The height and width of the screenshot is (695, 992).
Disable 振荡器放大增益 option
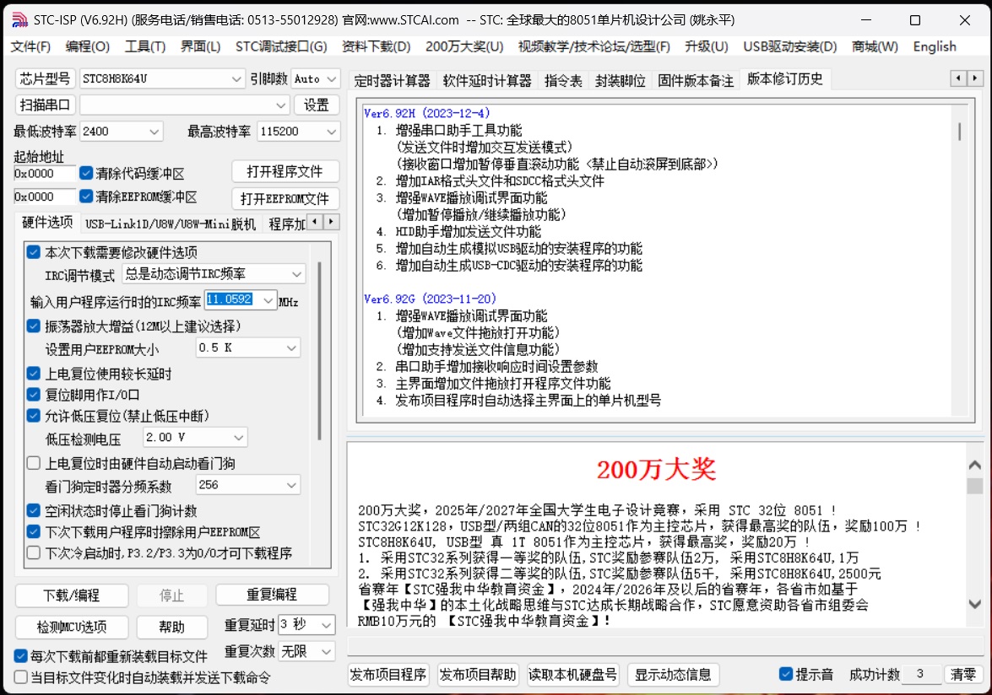pyautogui.click(x=34, y=326)
